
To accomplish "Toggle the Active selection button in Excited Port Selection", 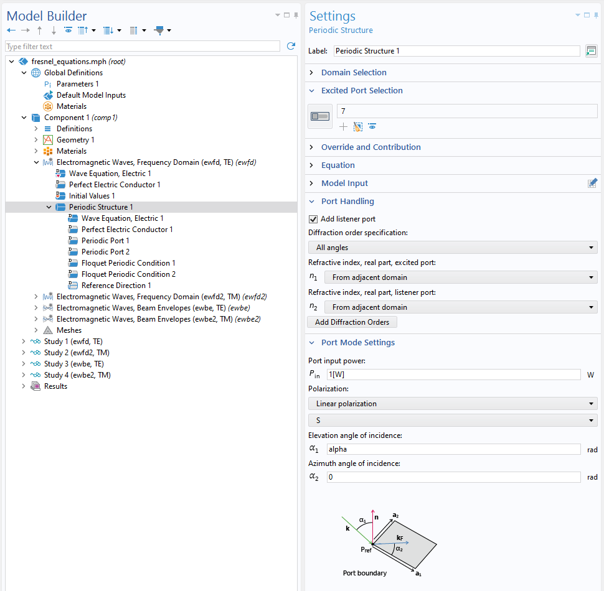I will (319, 116).
